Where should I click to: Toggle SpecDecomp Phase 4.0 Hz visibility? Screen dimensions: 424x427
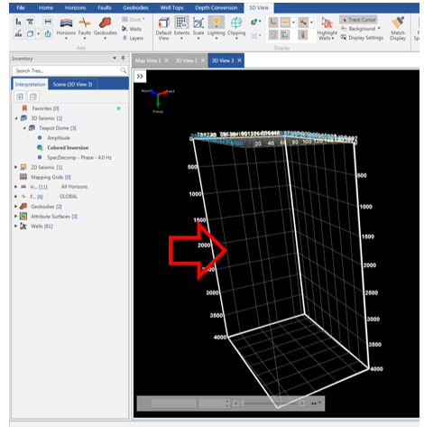40,157
